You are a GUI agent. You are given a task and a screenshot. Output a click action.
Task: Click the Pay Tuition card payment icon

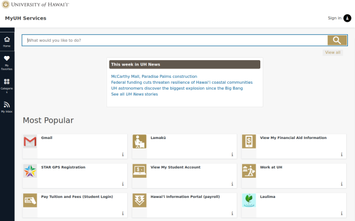click(30, 200)
